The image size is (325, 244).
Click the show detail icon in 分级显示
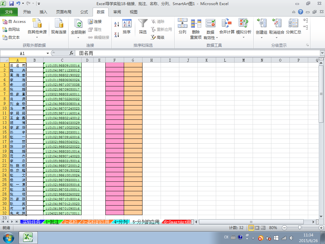click(x=305, y=20)
